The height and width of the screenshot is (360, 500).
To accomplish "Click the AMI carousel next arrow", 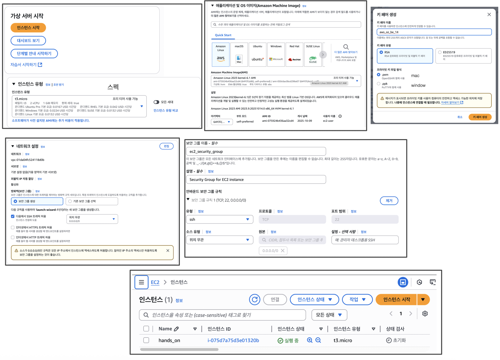I will pyautogui.click(x=323, y=55).
